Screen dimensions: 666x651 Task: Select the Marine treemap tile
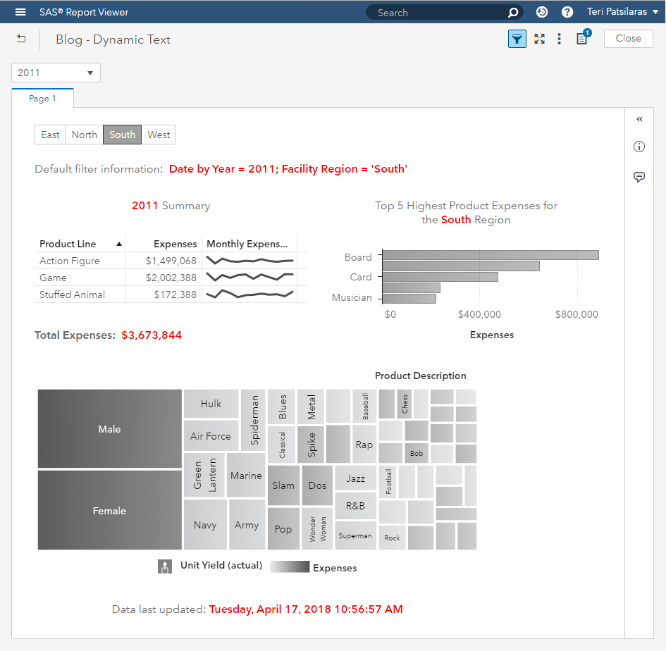(x=247, y=475)
